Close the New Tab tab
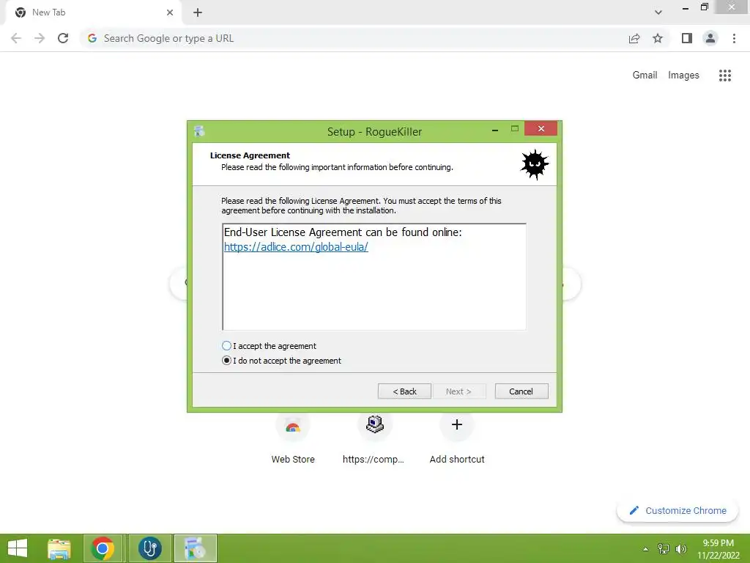The image size is (750, 563). [x=170, y=12]
